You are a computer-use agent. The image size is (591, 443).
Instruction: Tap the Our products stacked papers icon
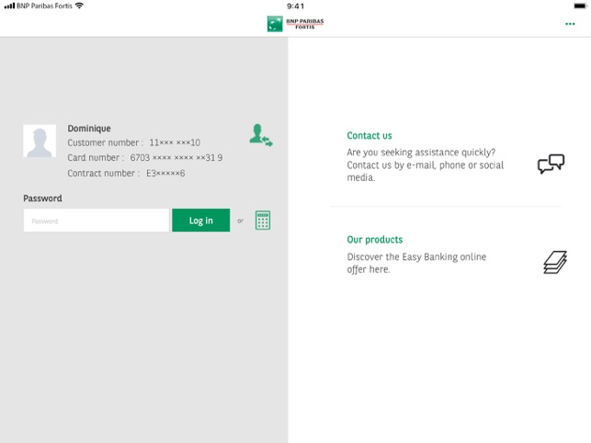555,263
